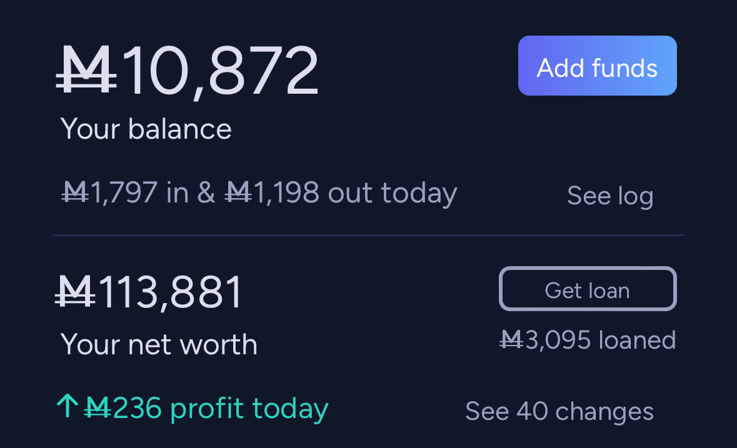
Task: Select the 113,881 net worth figure
Action: pyautogui.click(x=170, y=293)
